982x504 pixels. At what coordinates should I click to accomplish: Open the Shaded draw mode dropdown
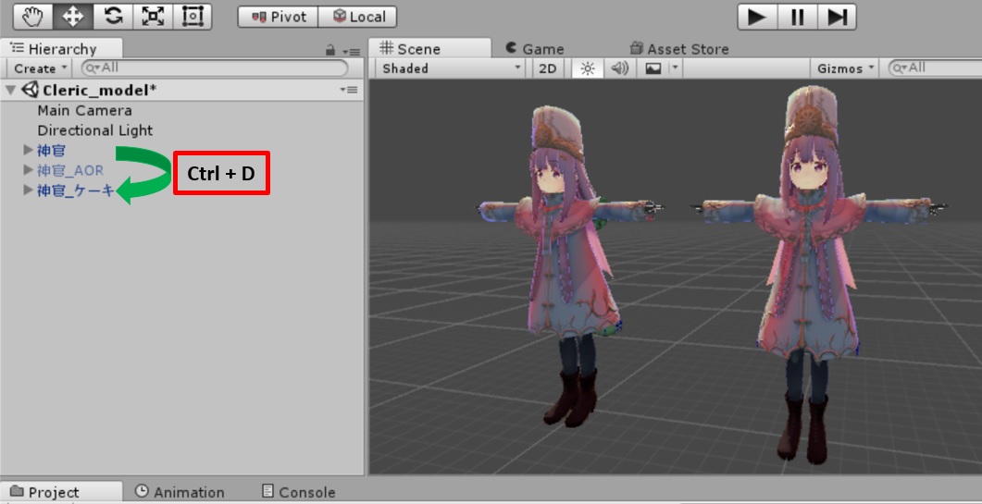coord(452,68)
